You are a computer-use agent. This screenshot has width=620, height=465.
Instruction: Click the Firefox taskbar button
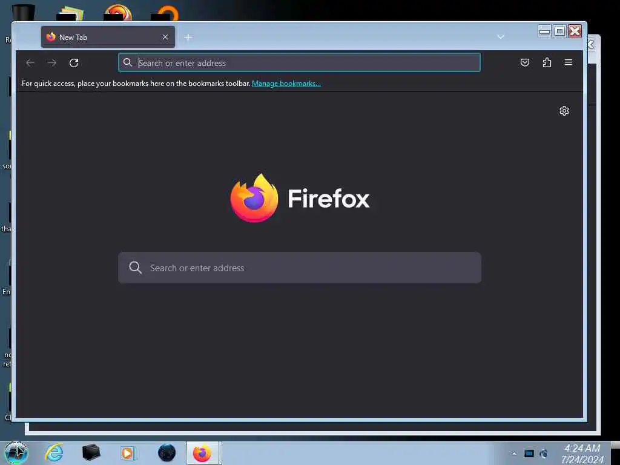[x=202, y=453]
